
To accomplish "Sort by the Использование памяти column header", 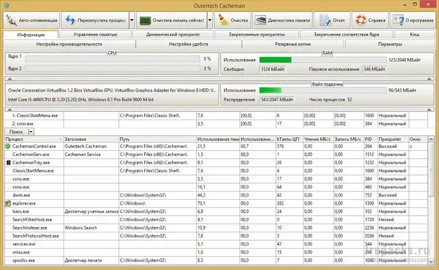I will [x=218, y=139].
